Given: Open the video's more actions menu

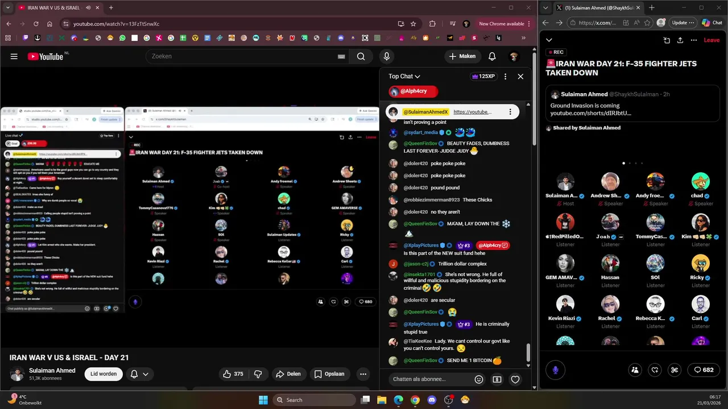Looking at the screenshot, I should (x=363, y=374).
